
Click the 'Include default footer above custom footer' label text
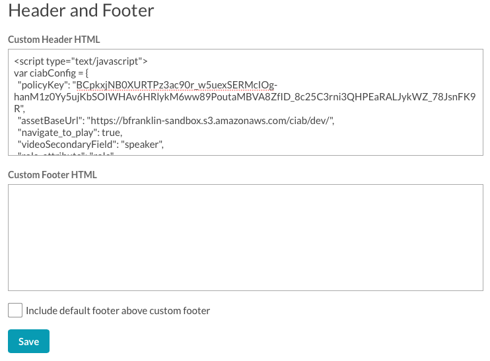[x=118, y=311]
